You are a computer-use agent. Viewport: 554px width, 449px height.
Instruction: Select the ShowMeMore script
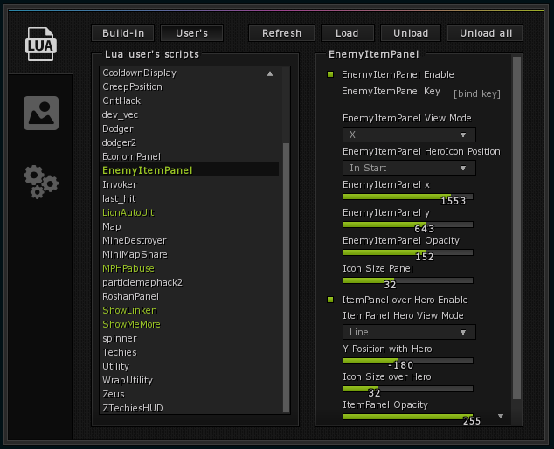[131, 324]
